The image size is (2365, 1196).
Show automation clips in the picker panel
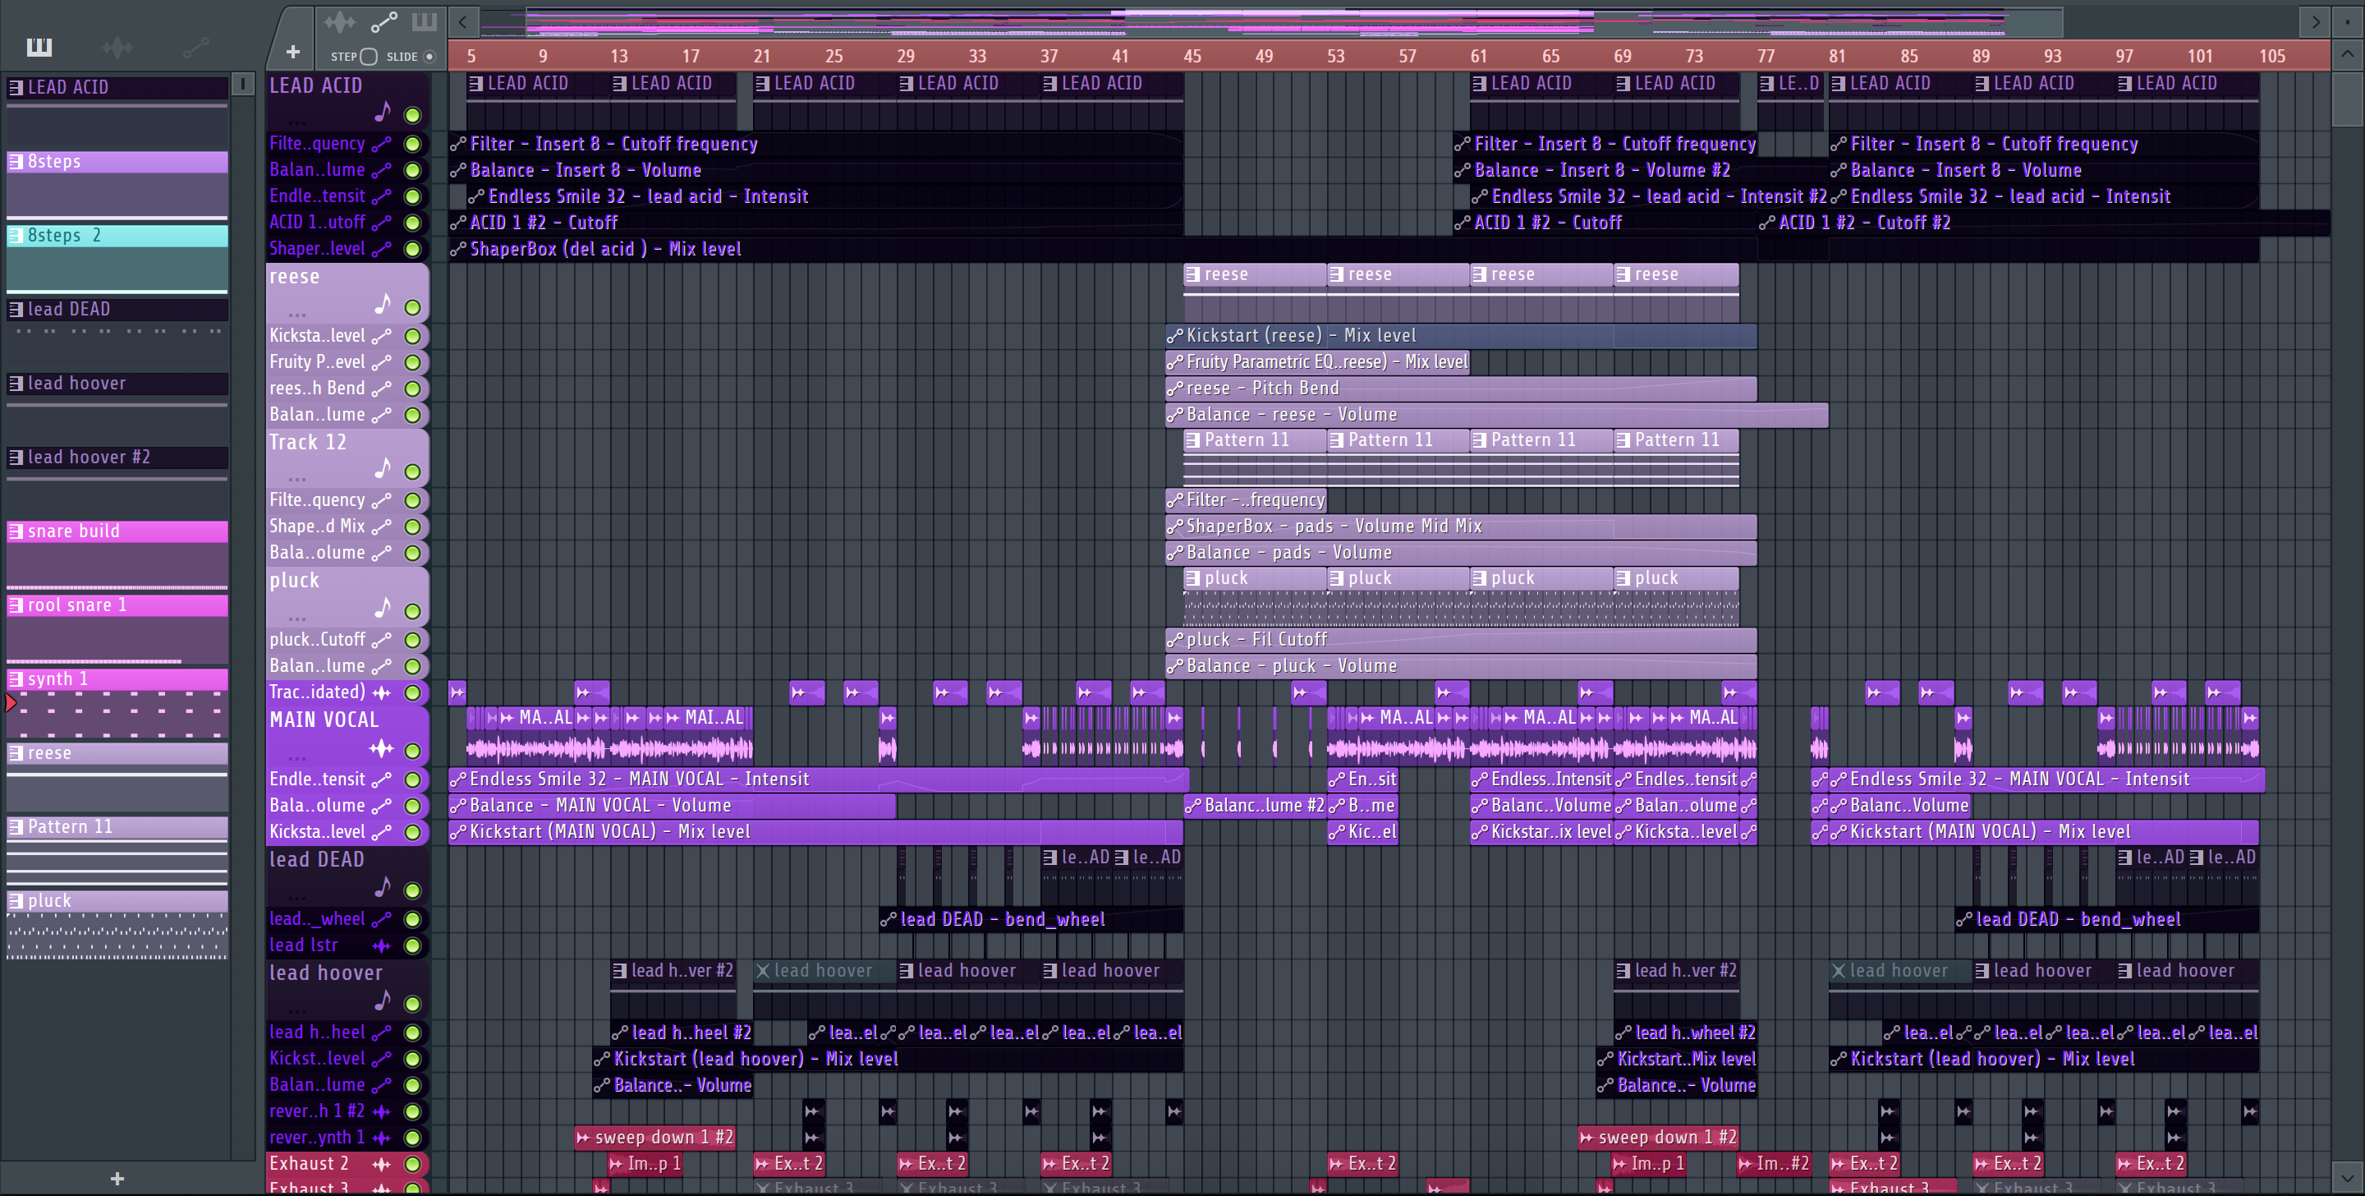click(195, 47)
